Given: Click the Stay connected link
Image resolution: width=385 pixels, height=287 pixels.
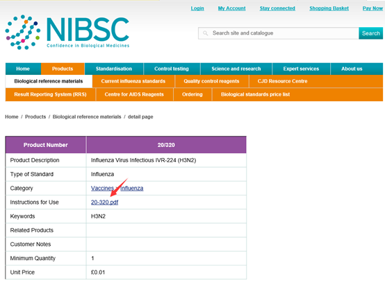Looking at the screenshot, I should click(277, 8).
